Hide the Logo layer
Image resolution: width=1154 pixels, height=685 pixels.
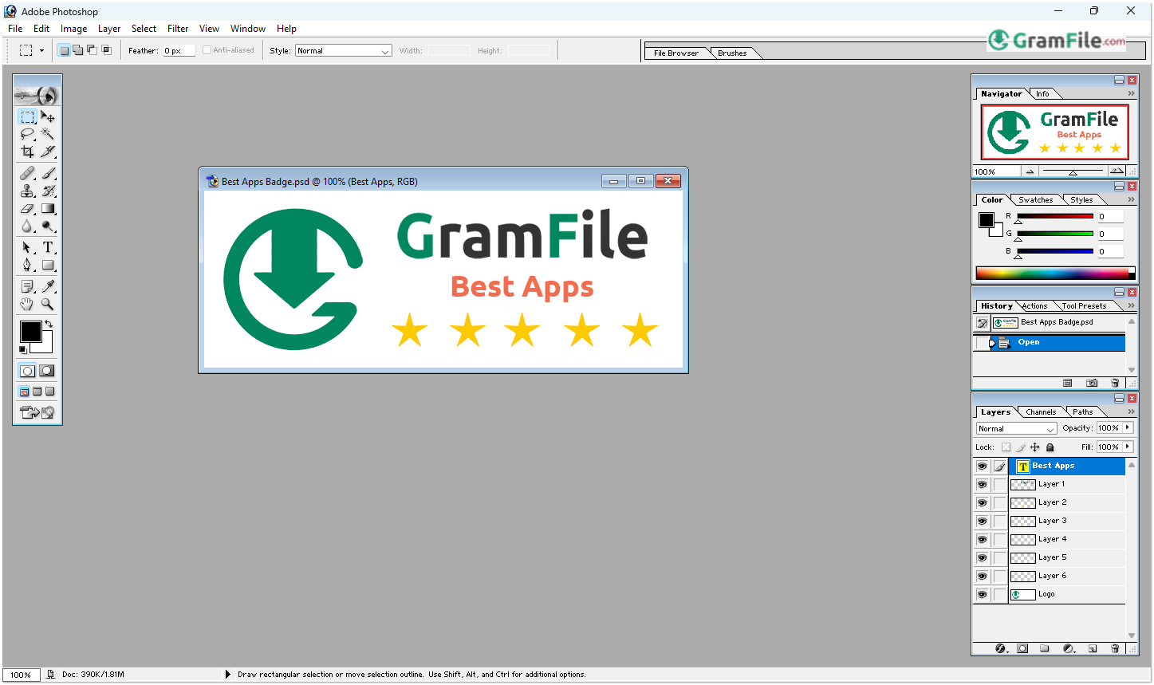(982, 595)
